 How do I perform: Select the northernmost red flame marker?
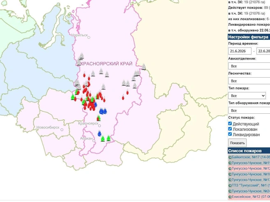[84, 75]
